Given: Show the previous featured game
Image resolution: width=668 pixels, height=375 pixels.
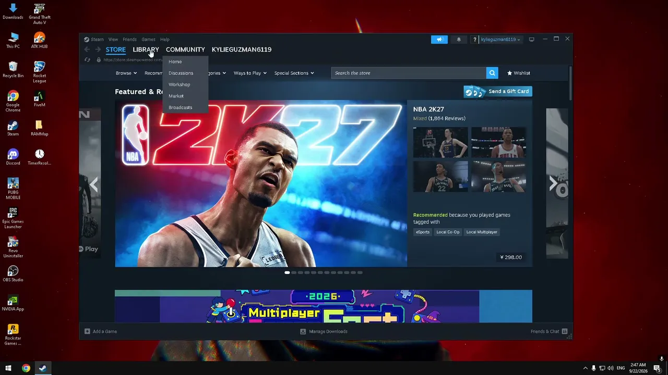Looking at the screenshot, I should click(93, 184).
